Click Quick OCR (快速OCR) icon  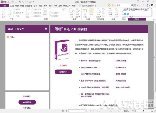(x=116, y=13)
